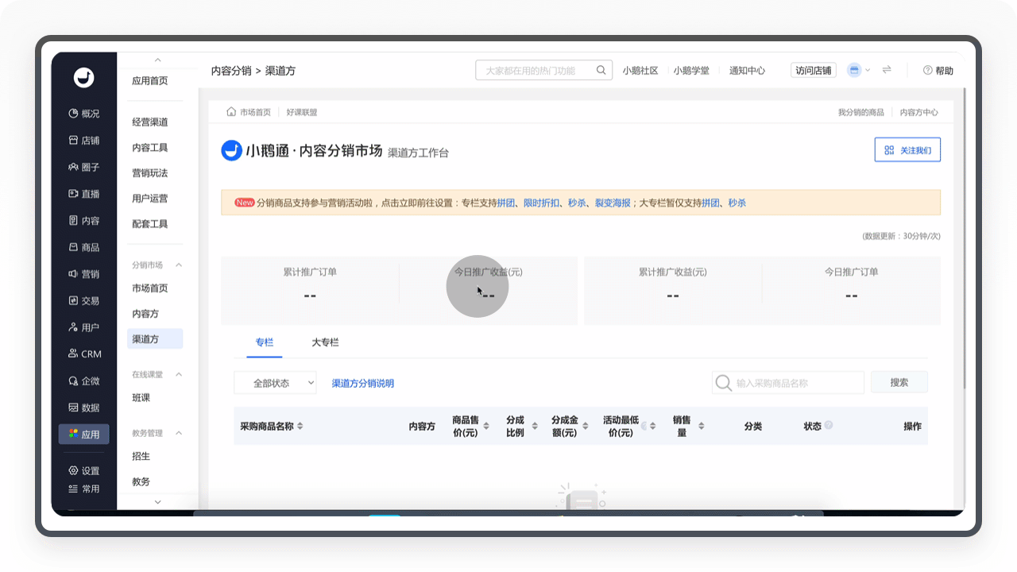Open 班课 under 在线课堂

click(x=141, y=398)
